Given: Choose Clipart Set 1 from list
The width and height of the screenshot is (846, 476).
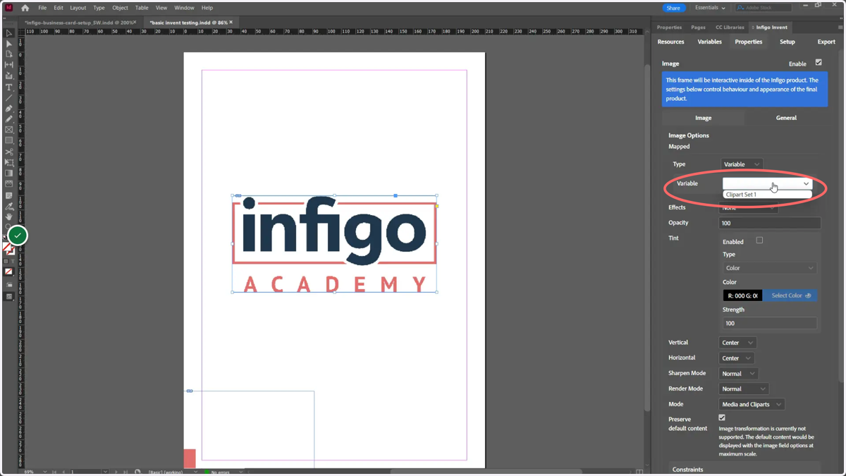Looking at the screenshot, I should tap(767, 195).
